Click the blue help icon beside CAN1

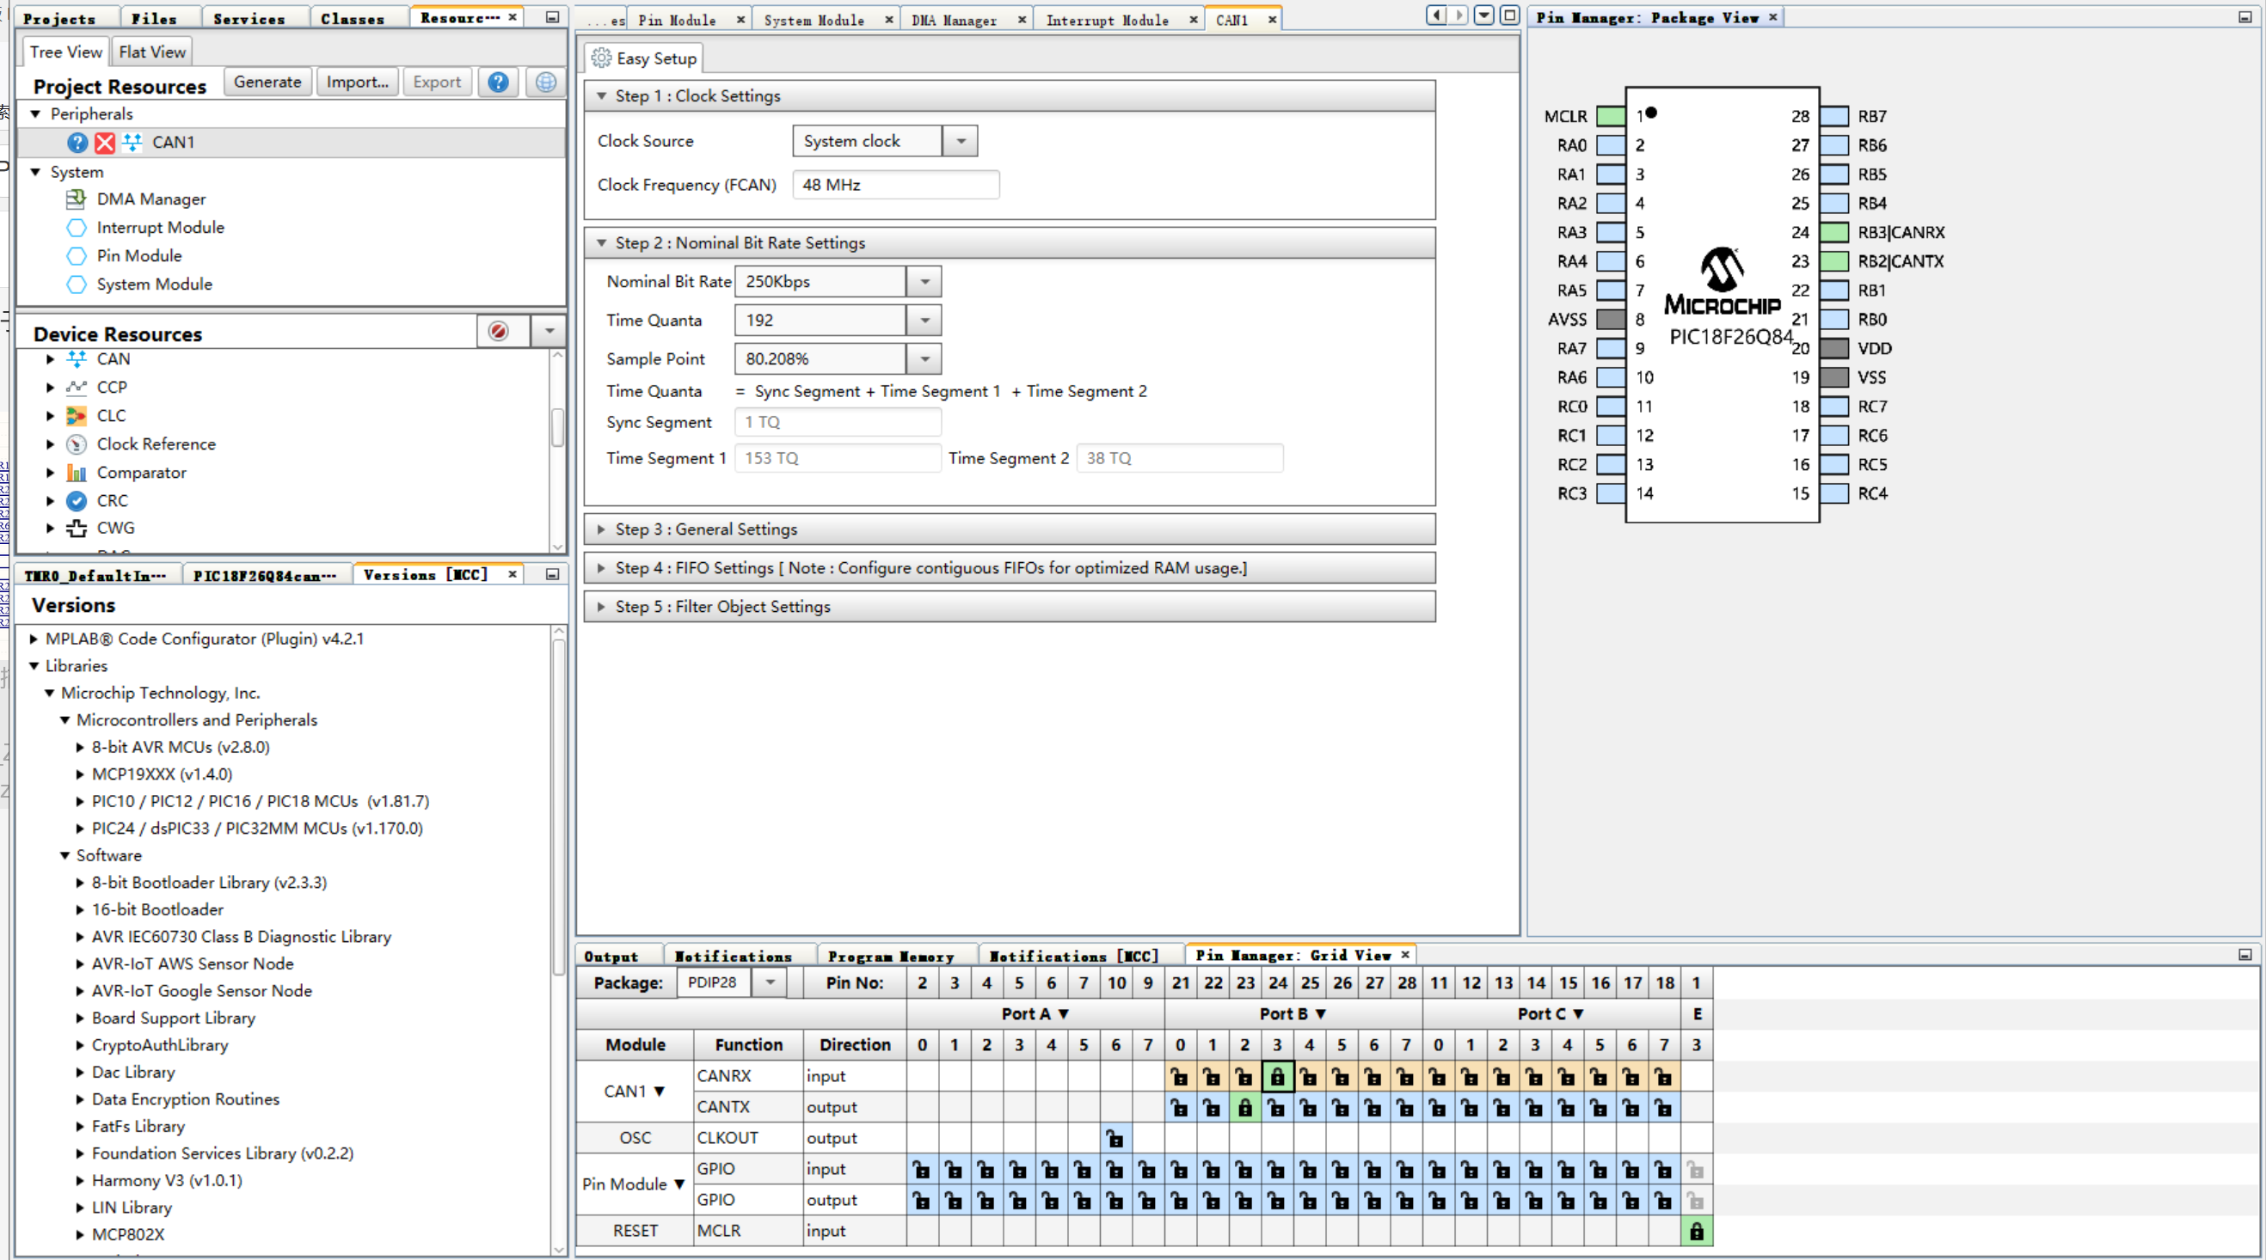tap(77, 143)
